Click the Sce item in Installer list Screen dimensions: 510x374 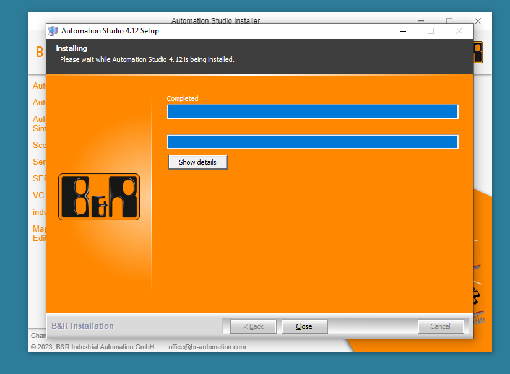click(x=40, y=145)
